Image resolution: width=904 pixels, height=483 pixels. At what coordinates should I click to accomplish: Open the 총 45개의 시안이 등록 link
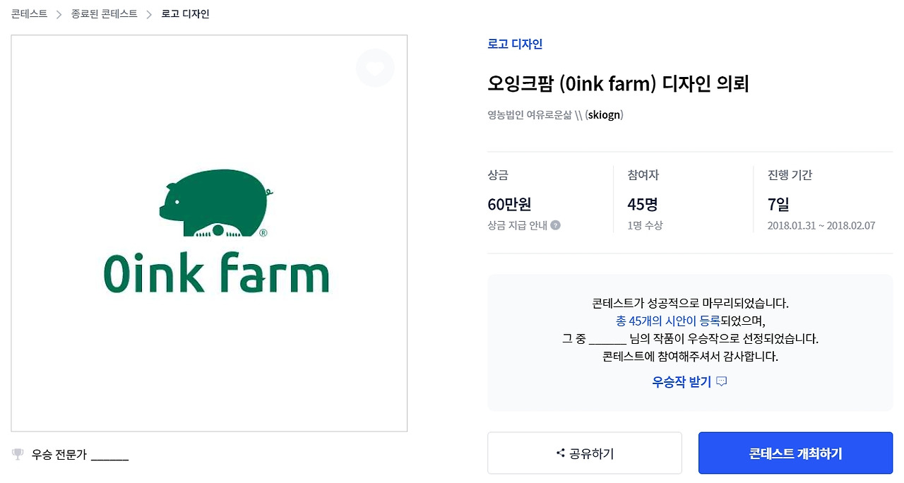point(667,321)
